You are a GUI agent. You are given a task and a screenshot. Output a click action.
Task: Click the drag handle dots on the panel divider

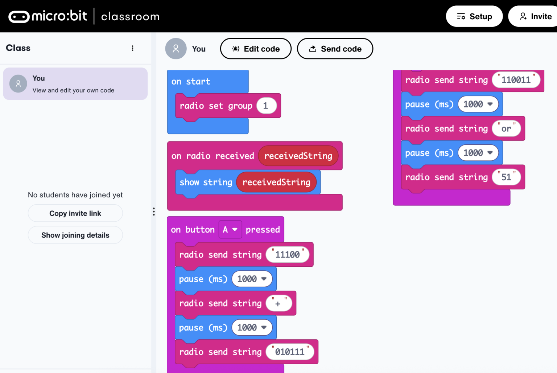coord(154,212)
